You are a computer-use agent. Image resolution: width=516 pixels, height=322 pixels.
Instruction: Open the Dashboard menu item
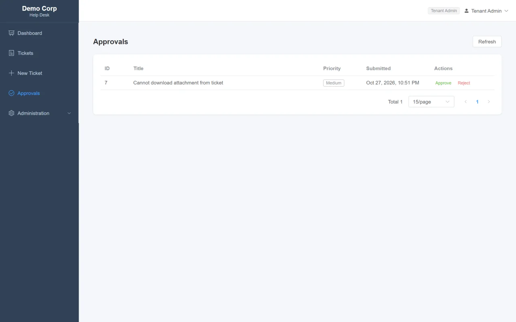click(x=39, y=33)
